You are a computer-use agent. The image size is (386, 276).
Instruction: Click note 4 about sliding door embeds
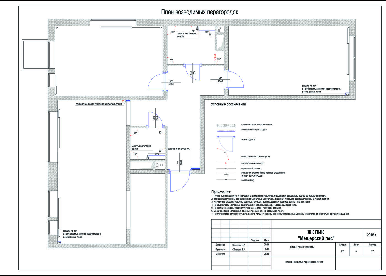point(254,205)
